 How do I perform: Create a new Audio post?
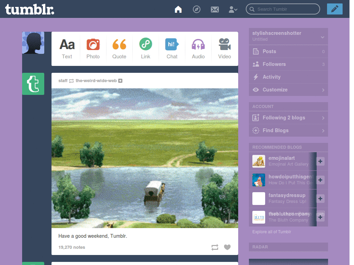tap(198, 49)
